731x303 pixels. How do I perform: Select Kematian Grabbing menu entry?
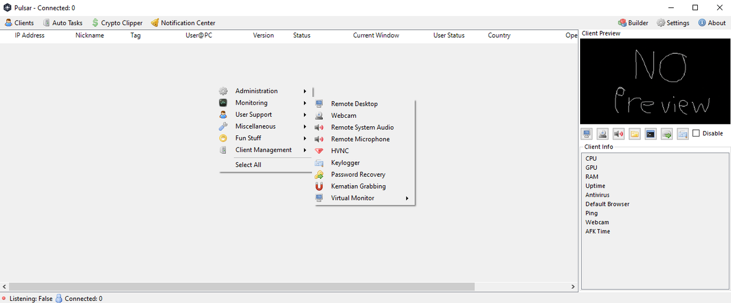pos(364,186)
